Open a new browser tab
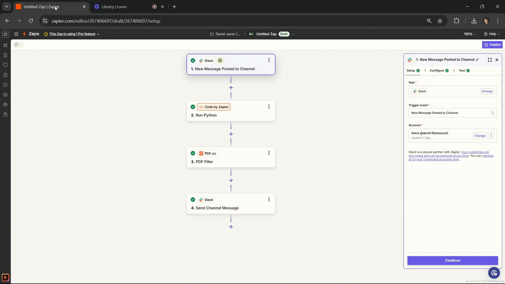This screenshot has width=505, height=284. coord(174,7)
